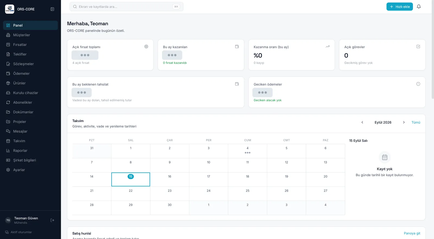This screenshot has width=434, height=239.
Task: Open Projeler in the sidebar
Action: pyautogui.click(x=30, y=122)
